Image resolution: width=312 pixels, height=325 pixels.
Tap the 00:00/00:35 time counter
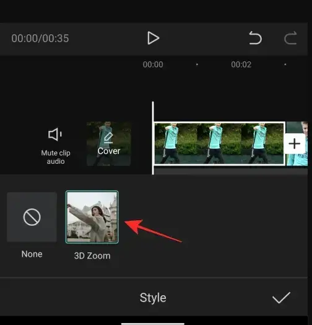tap(40, 38)
